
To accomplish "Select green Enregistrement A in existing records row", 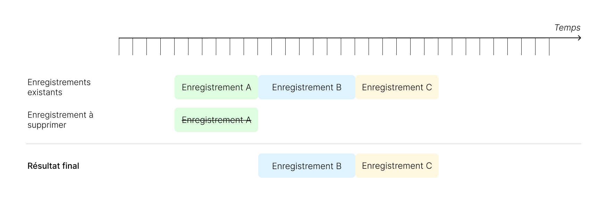I will (216, 87).
